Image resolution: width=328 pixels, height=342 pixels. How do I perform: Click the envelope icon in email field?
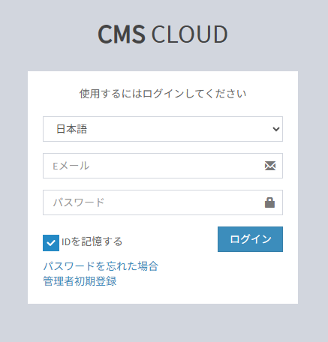coord(270,166)
